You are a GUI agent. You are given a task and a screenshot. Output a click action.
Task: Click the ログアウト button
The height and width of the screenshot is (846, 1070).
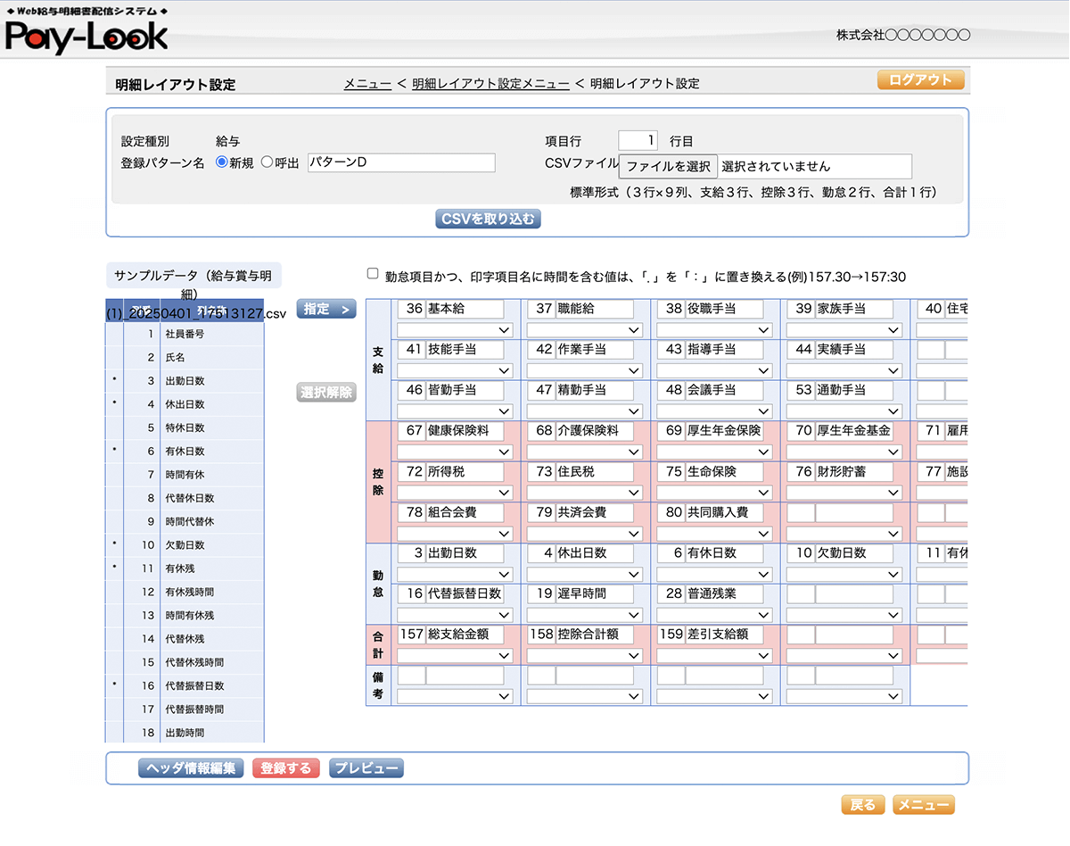(x=920, y=80)
